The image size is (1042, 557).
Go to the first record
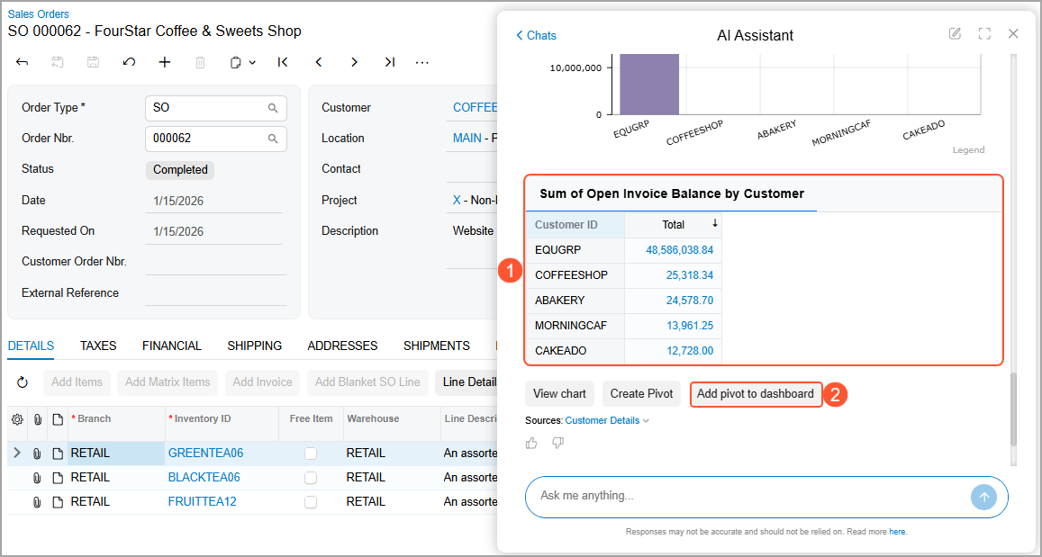click(x=283, y=62)
